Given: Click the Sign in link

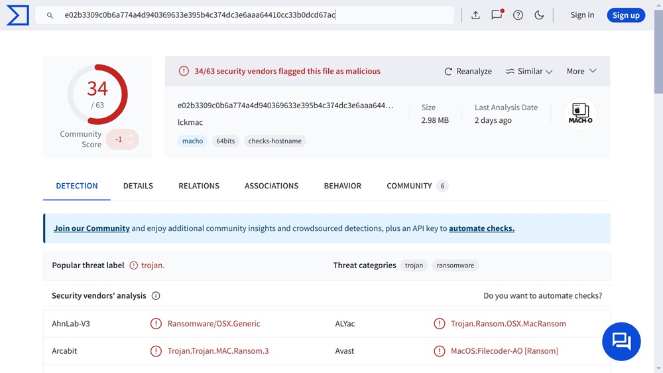Looking at the screenshot, I should [582, 15].
